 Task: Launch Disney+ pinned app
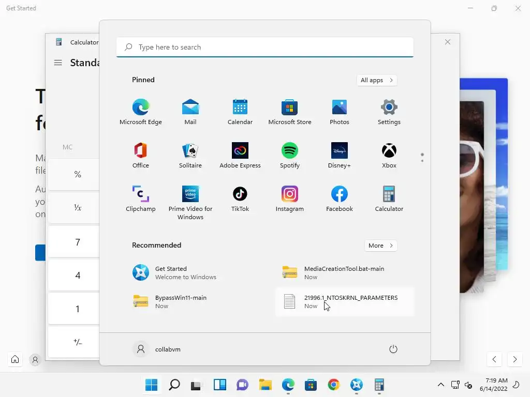tap(340, 156)
